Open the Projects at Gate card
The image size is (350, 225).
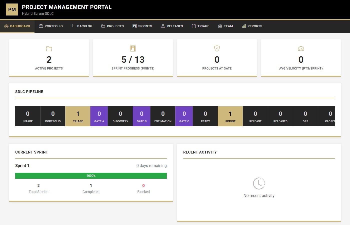[217, 58]
